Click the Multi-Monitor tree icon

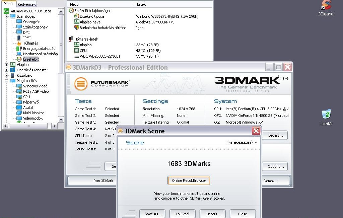[19, 113]
